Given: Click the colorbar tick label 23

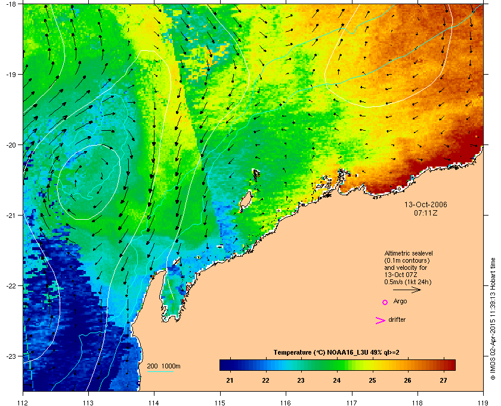Looking at the screenshot, I should 301,380.
